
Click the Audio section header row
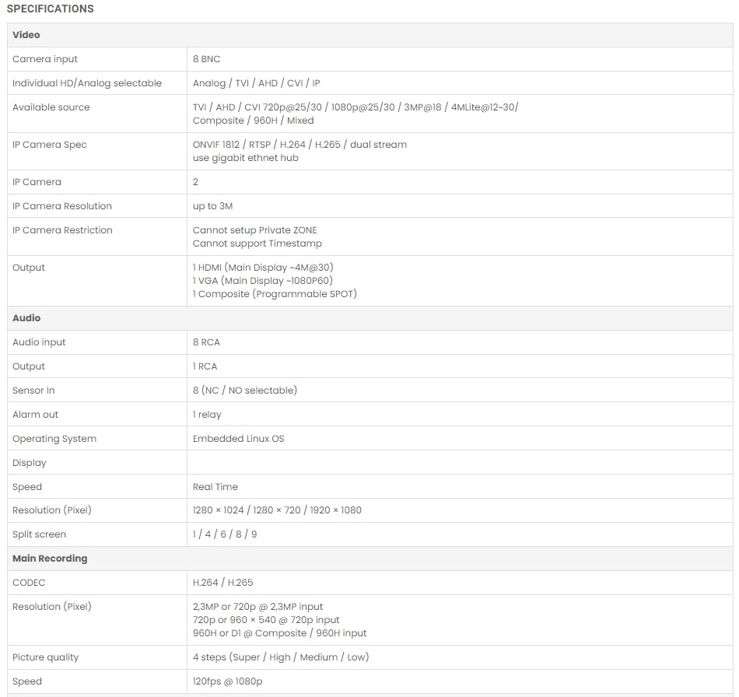(26, 318)
